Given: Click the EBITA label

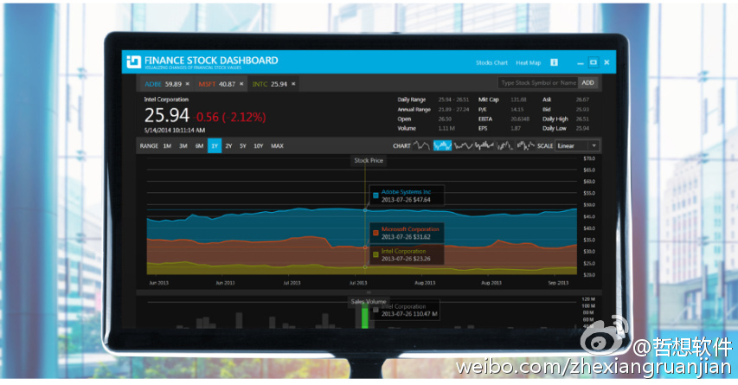Looking at the screenshot, I should (485, 119).
